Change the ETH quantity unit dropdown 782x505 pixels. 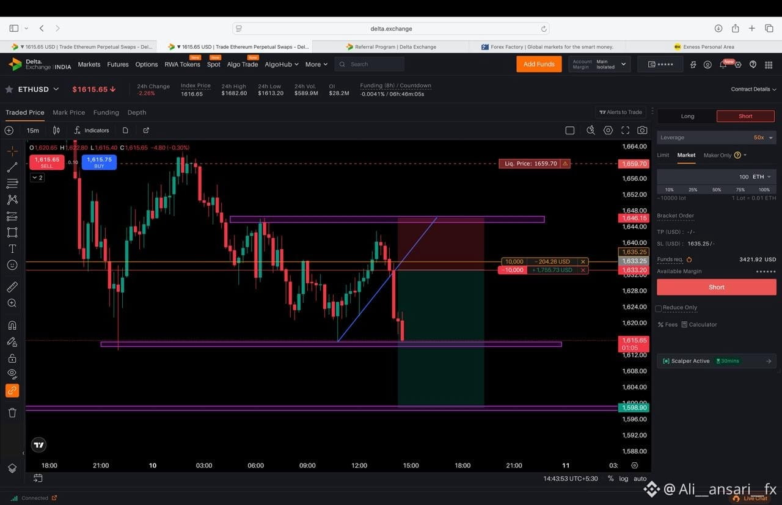(762, 176)
